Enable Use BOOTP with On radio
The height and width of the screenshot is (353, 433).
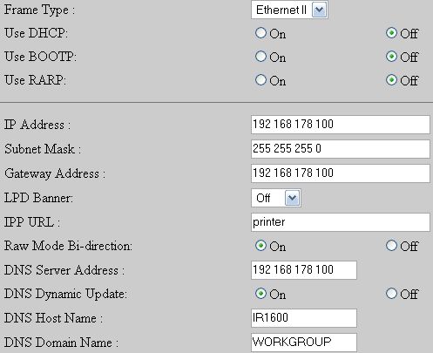click(260, 56)
